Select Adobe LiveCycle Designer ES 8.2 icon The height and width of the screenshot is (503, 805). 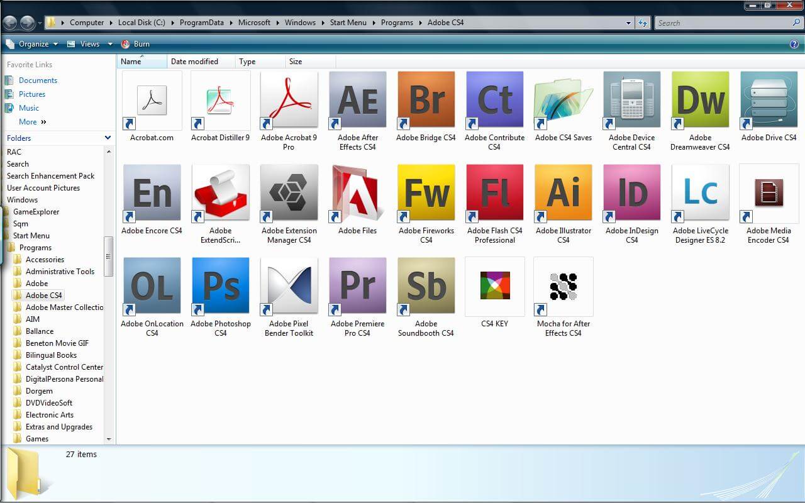coord(700,194)
